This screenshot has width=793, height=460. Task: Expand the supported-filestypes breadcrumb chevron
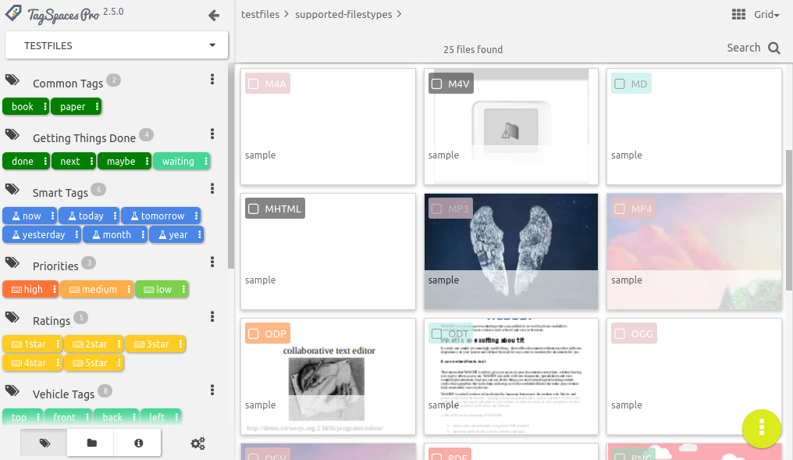pos(399,14)
